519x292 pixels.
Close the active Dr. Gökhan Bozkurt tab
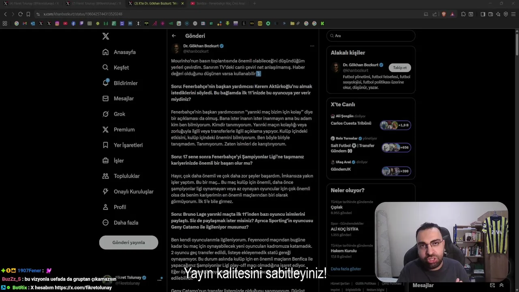182,3
